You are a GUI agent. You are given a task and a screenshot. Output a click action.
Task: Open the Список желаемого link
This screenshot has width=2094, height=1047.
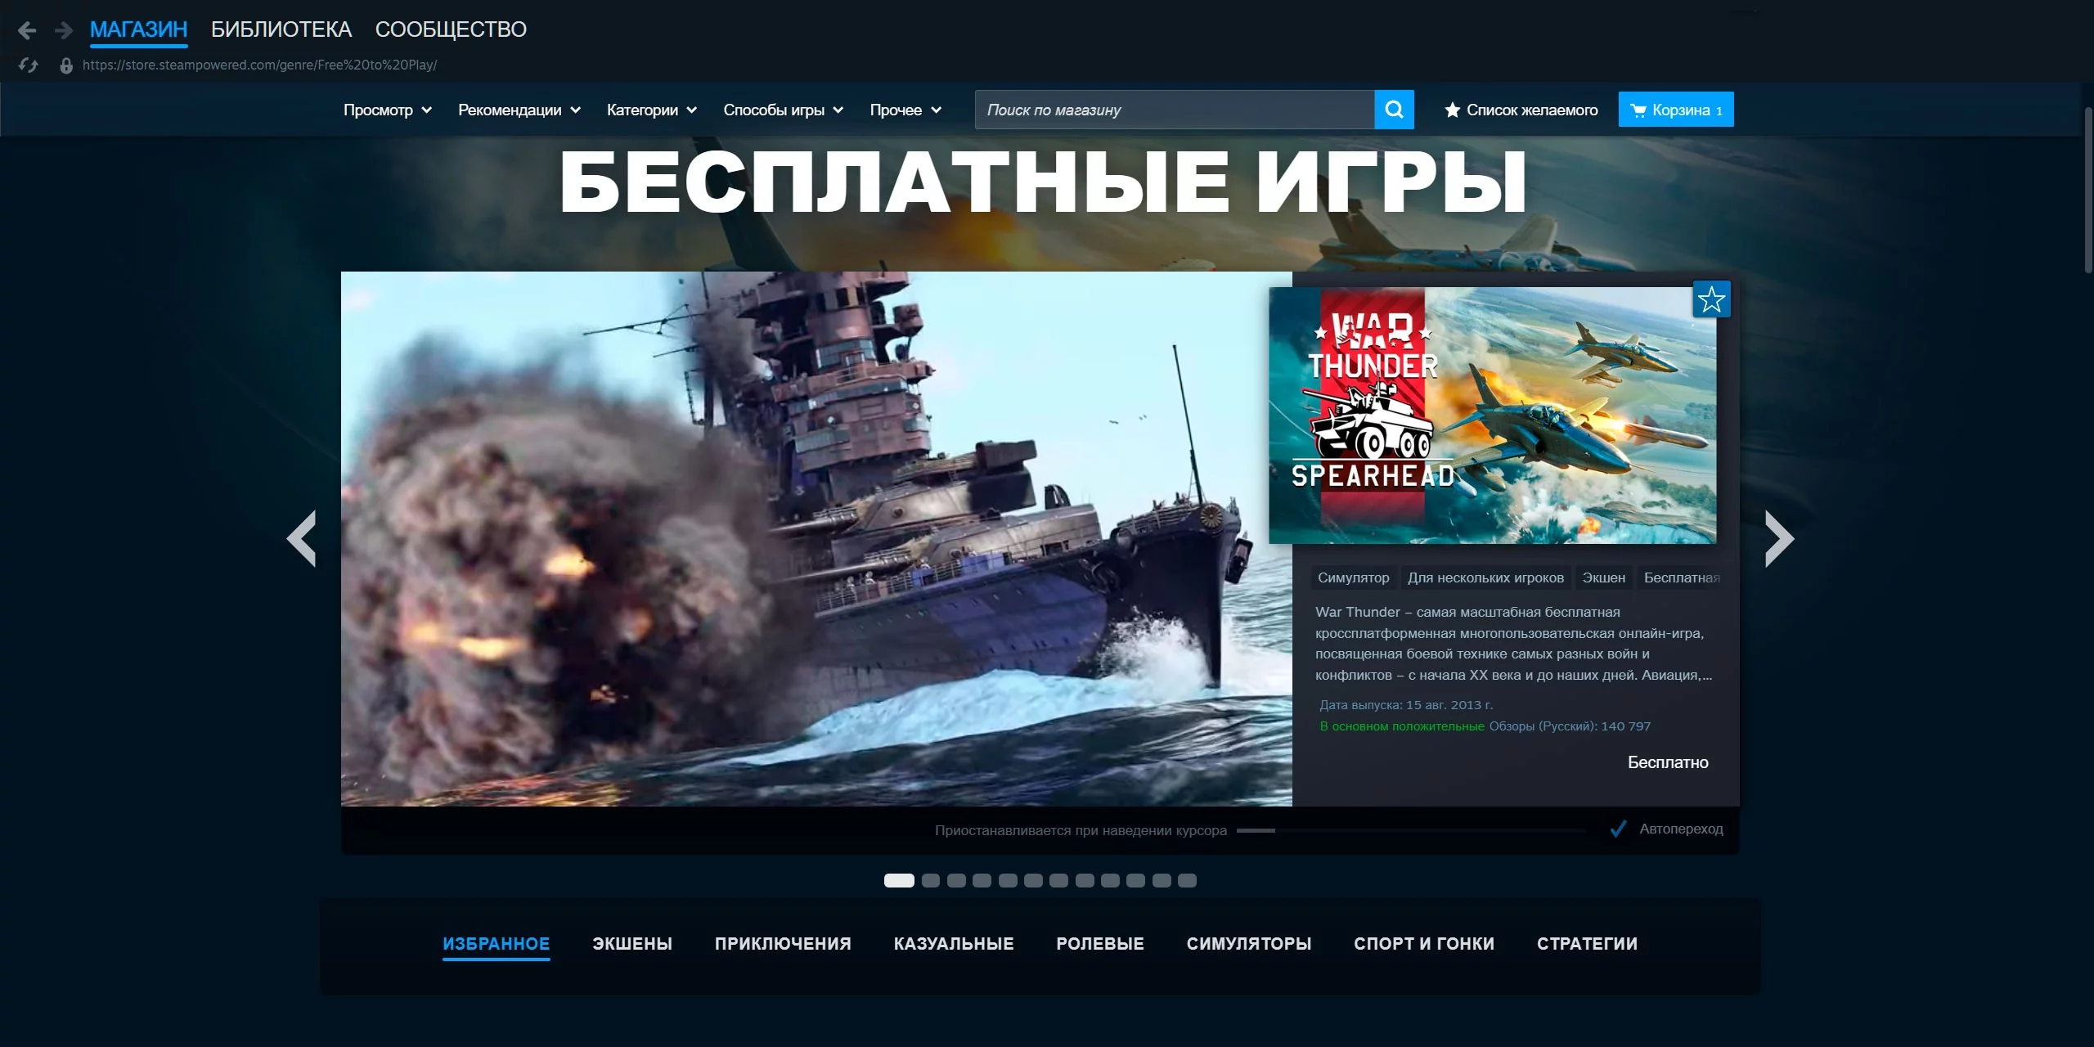[1521, 110]
